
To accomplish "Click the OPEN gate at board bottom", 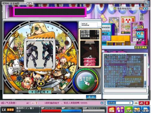I will (x=40, y=92).
